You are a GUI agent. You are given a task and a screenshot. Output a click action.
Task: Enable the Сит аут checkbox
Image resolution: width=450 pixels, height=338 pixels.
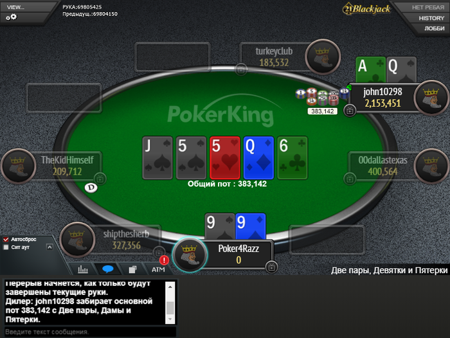tap(6, 247)
